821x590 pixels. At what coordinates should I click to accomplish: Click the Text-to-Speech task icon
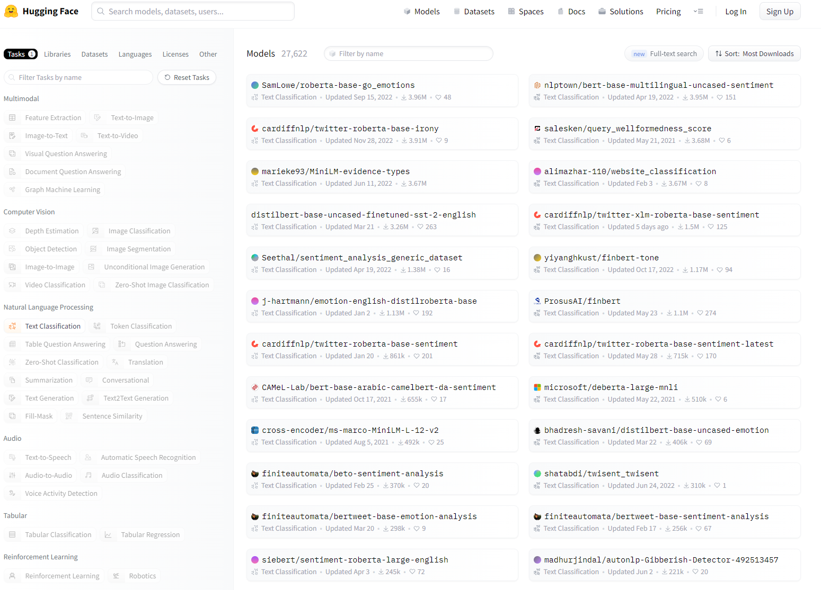(x=12, y=457)
